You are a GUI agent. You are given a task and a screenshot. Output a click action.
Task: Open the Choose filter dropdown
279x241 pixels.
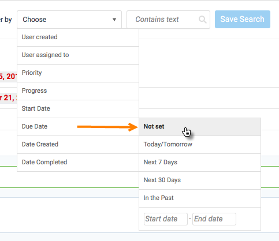click(x=69, y=20)
